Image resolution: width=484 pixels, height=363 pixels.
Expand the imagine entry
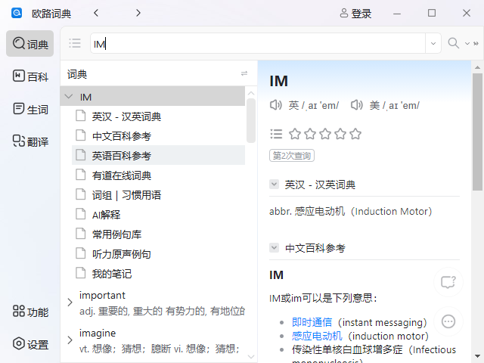coord(70,340)
